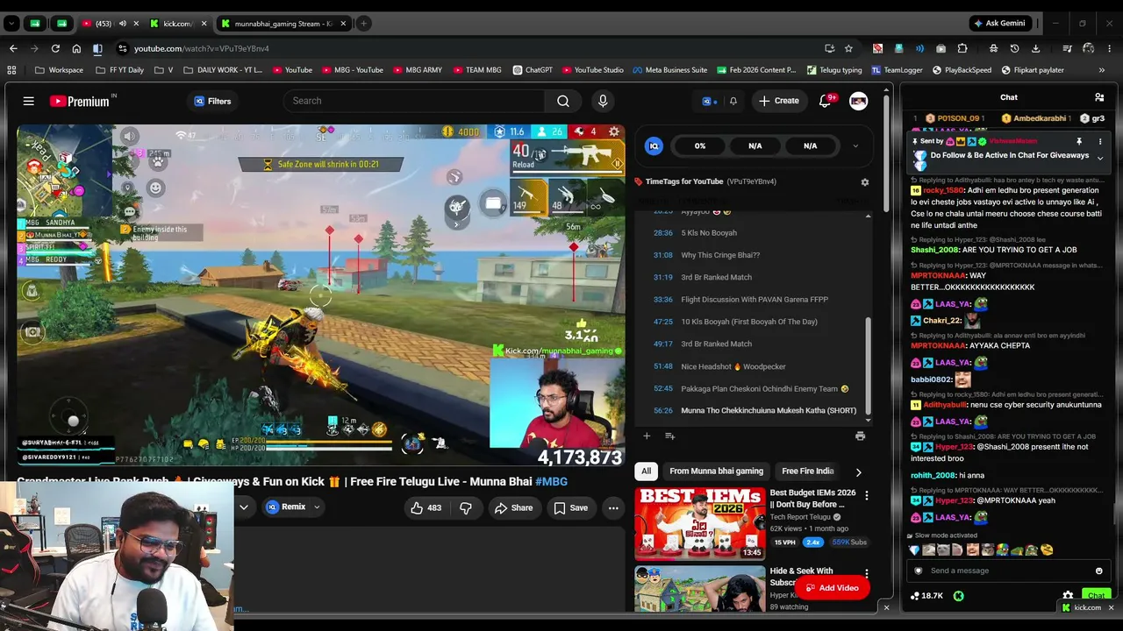Open emoji picker in Kick message box
The image size is (1123, 631).
(1098, 571)
